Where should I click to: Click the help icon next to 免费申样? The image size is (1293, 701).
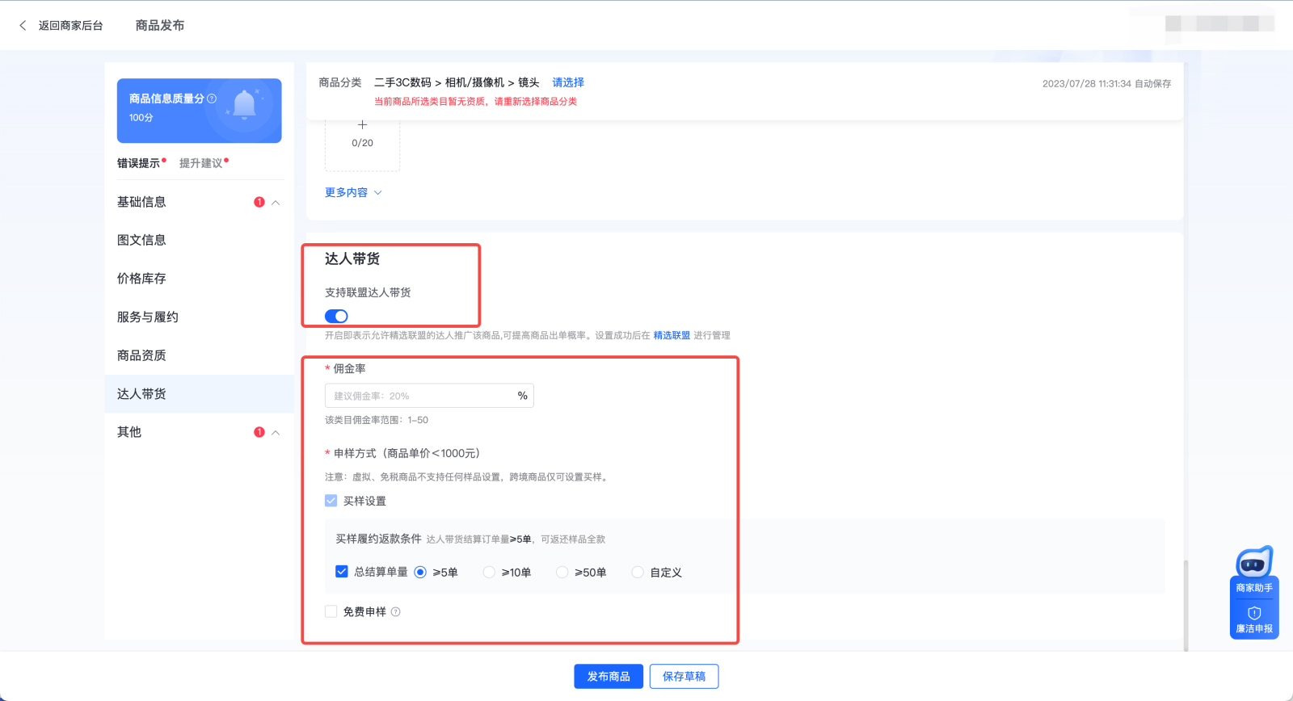[x=396, y=612]
